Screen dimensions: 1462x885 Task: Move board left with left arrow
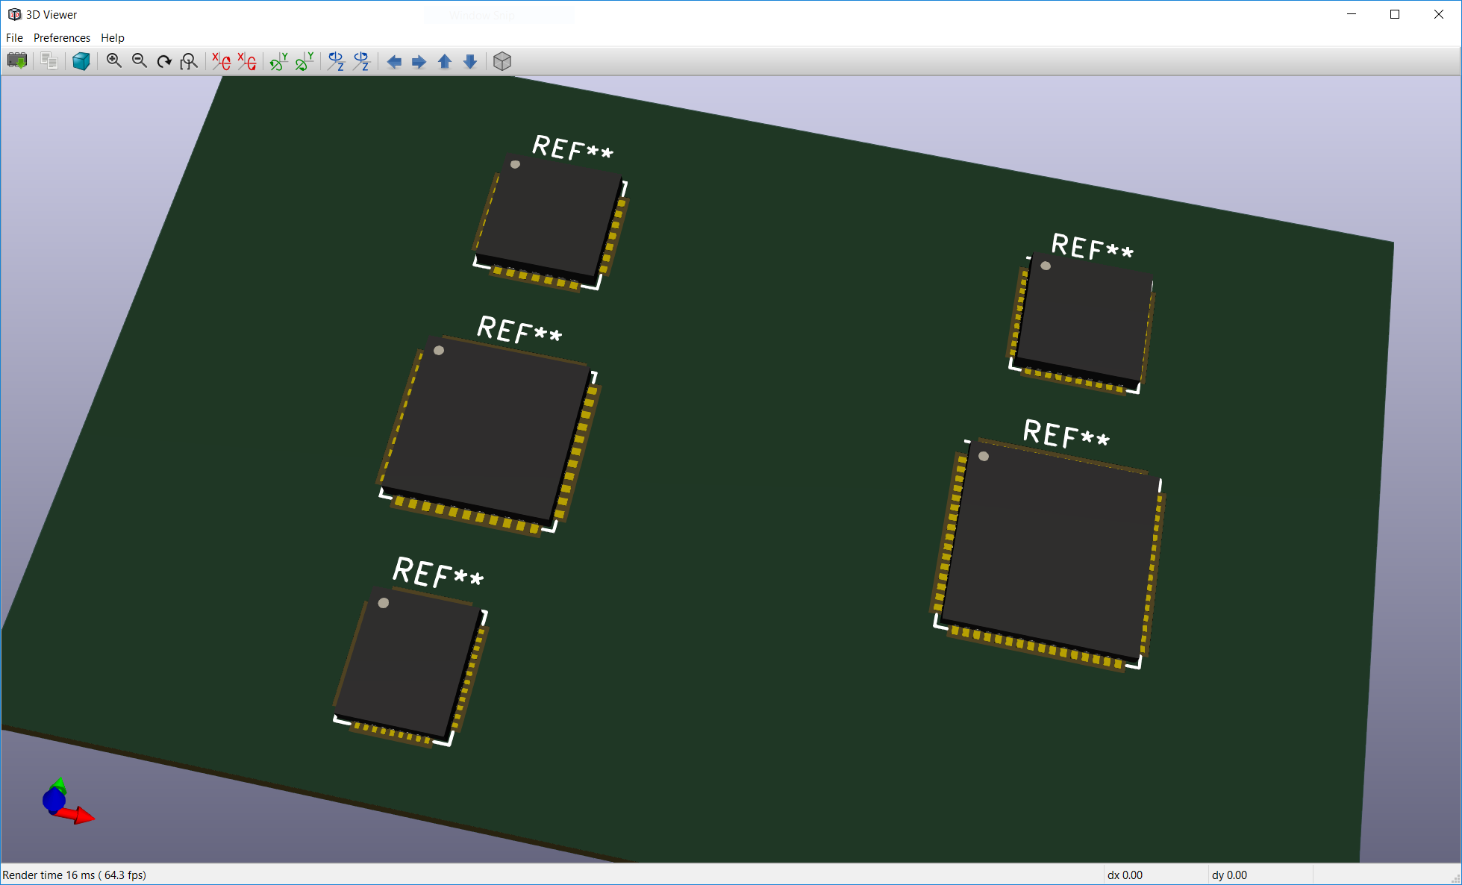pyautogui.click(x=394, y=61)
